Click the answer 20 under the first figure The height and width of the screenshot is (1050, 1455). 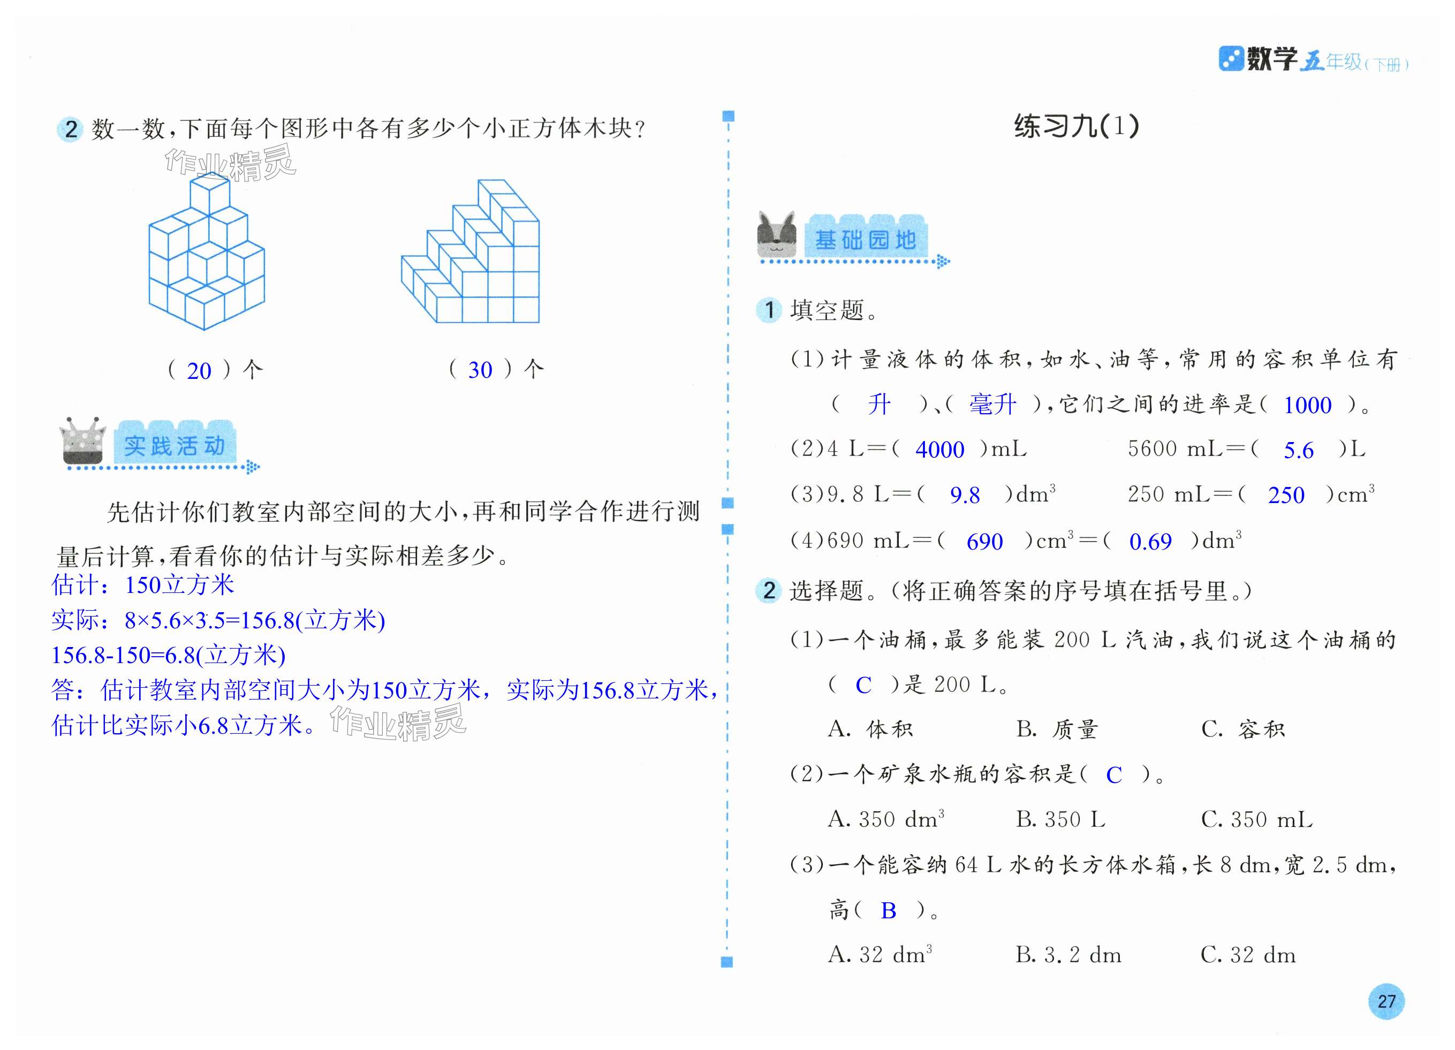coord(199,371)
